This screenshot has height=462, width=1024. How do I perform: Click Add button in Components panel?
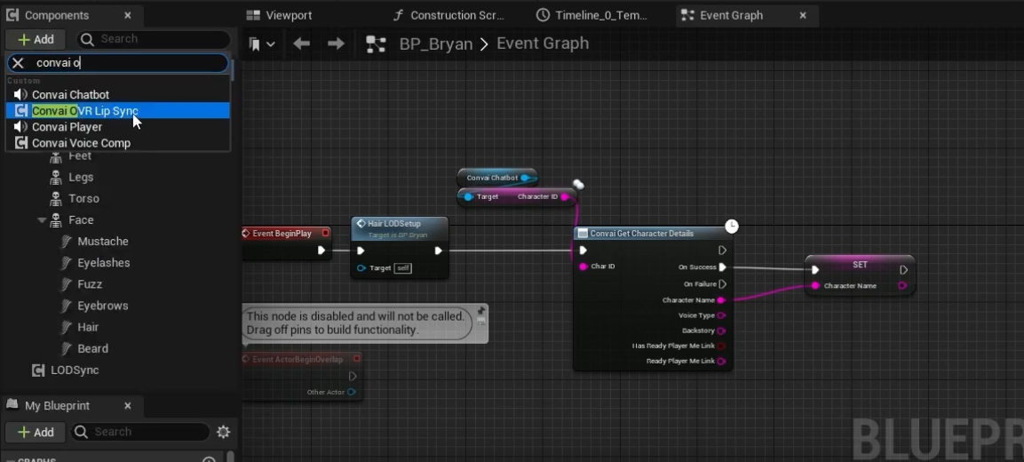[x=36, y=39]
